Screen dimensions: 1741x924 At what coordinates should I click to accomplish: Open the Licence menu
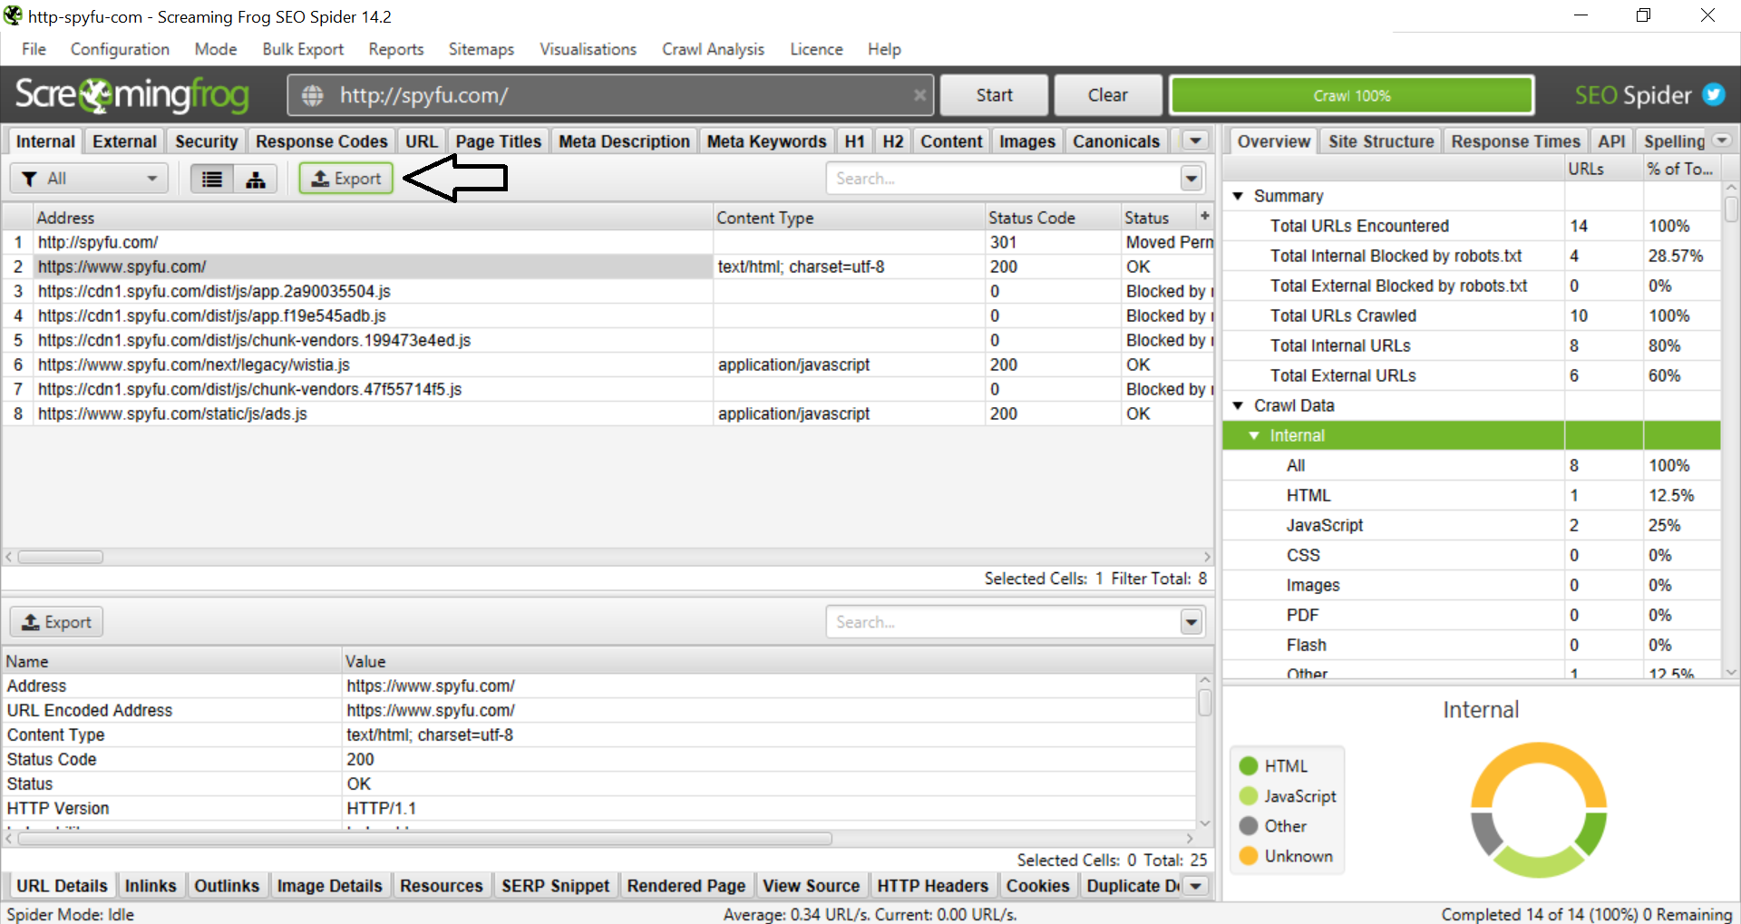click(816, 49)
